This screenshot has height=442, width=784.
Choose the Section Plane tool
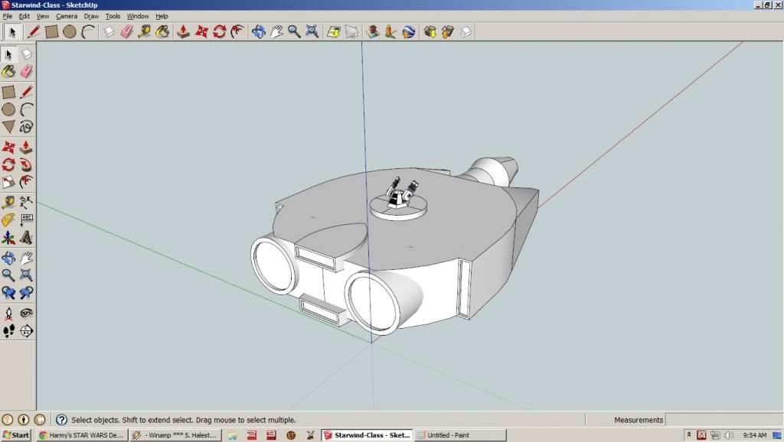pos(27,331)
